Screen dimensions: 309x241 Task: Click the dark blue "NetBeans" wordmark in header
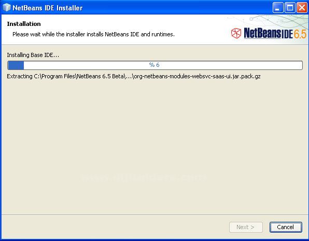pos(262,33)
